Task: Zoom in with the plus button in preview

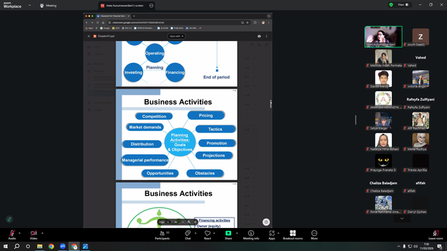Action: (x=195, y=222)
